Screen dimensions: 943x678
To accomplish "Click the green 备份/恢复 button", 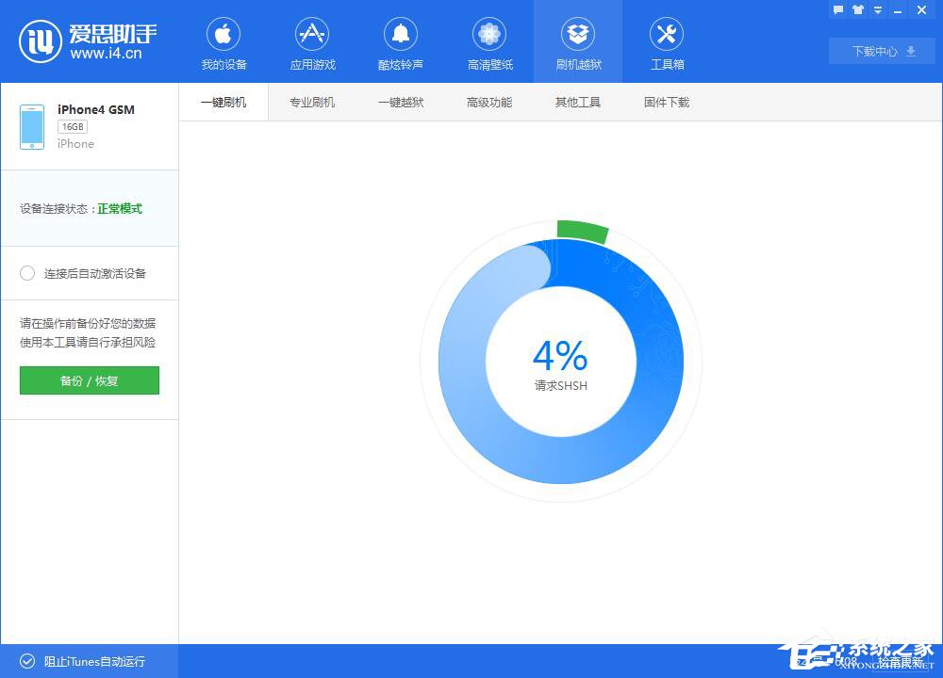I will pos(89,380).
